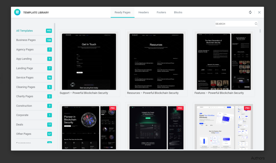Click 'Features – Powerful Blockchain Security' title
Viewport: 276px width, 163px height.
pyautogui.click(x=219, y=93)
